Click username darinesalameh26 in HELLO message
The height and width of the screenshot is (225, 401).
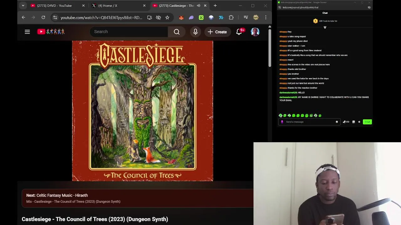click(x=288, y=92)
